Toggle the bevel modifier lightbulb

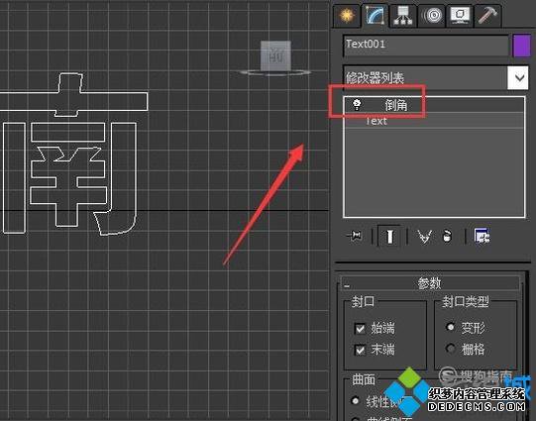coord(357,104)
